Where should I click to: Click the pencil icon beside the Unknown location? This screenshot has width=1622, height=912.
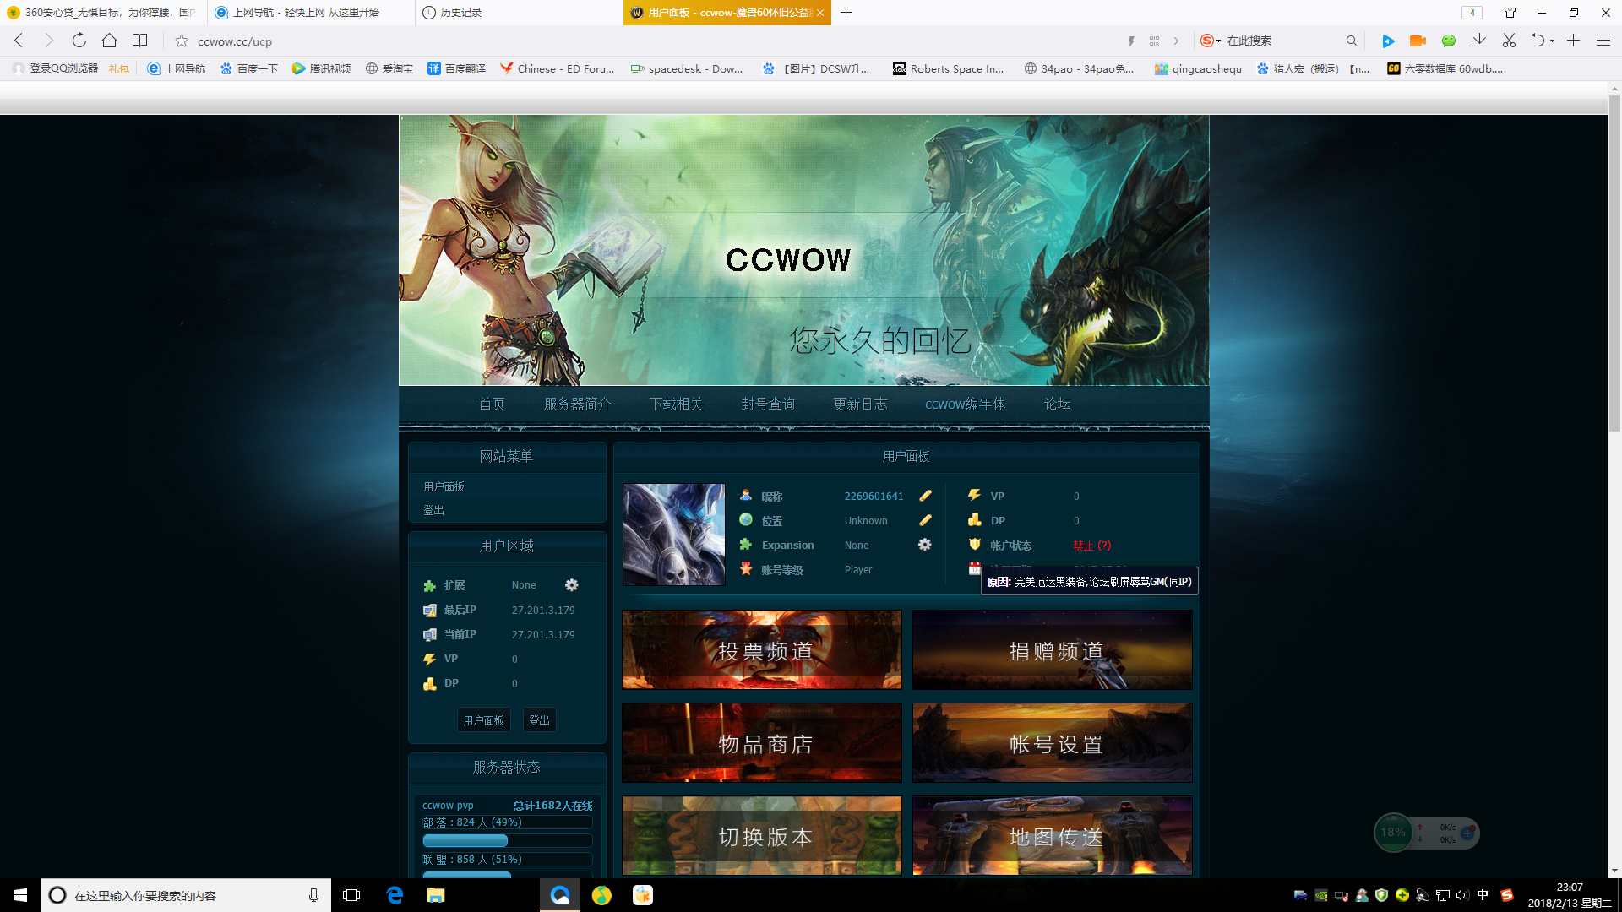tap(925, 521)
